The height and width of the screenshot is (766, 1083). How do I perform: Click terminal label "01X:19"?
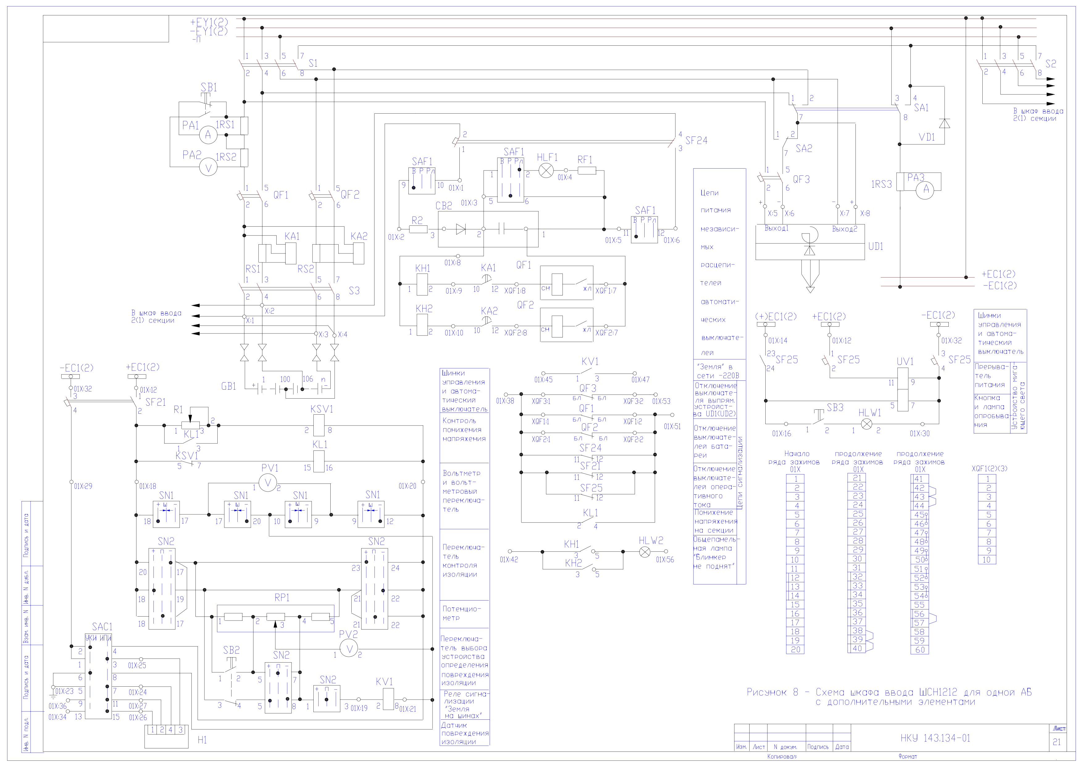coord(359,708)
